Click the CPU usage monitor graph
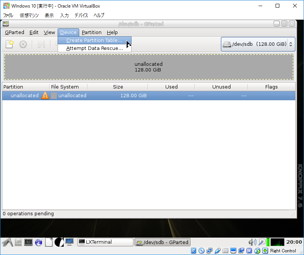This screenshot has height=255, width=304. coord(277,242)
